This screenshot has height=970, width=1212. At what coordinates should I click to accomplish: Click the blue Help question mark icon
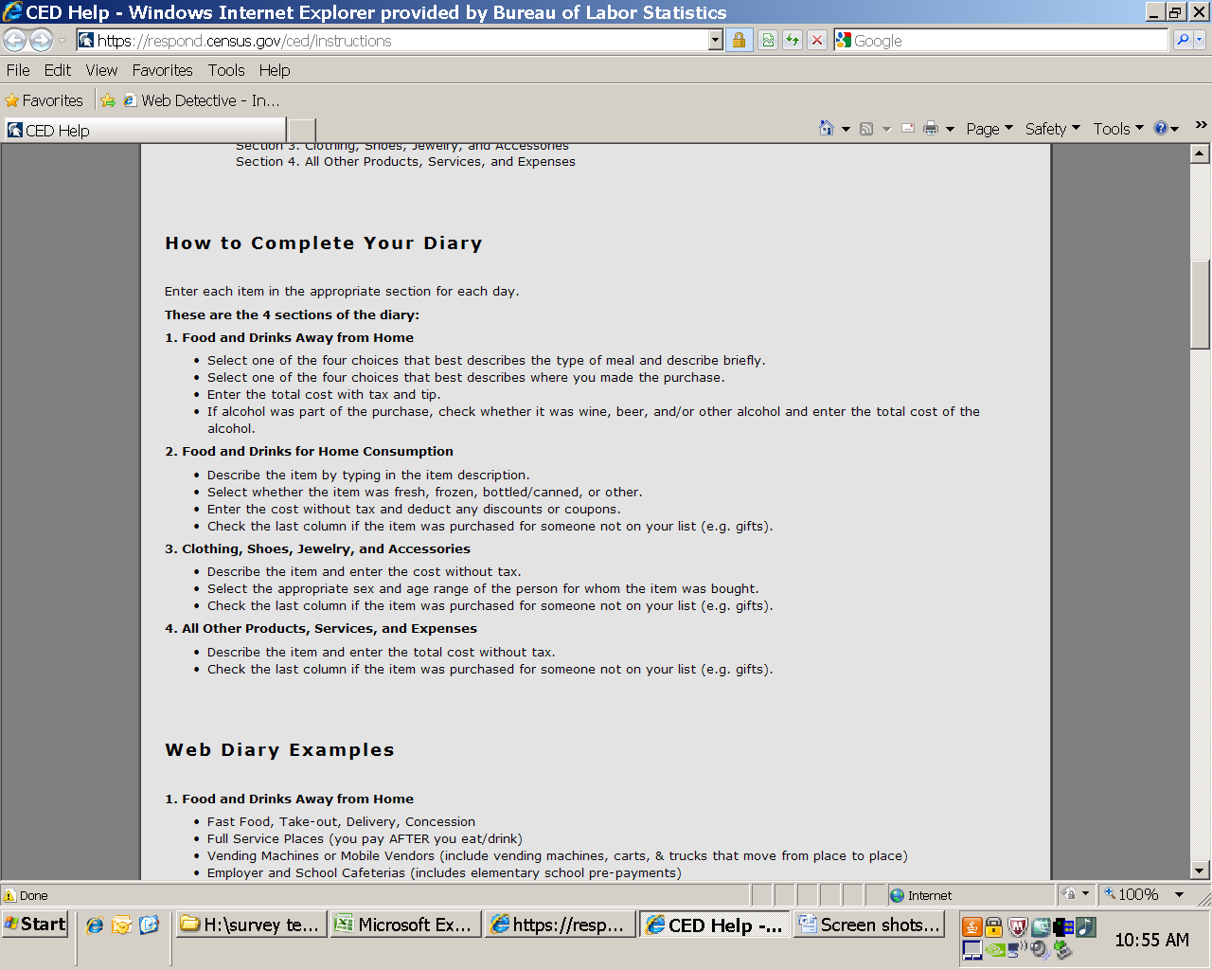tap(1161, 129)
